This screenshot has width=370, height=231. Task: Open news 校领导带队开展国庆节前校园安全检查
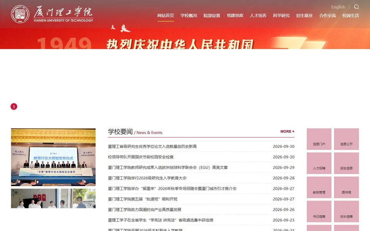[141, 157]
